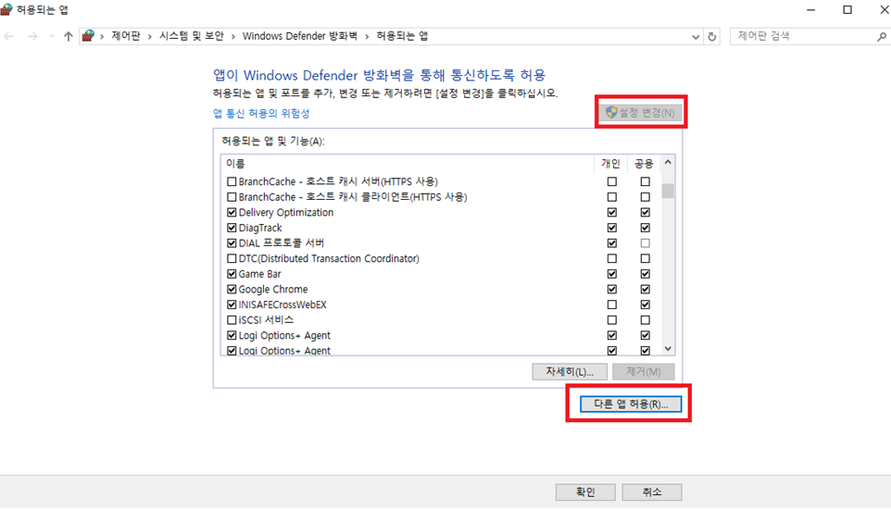Uncheck INISAFECrossWebEX name checkbox
891x510 pixels.
click(232, 305)
